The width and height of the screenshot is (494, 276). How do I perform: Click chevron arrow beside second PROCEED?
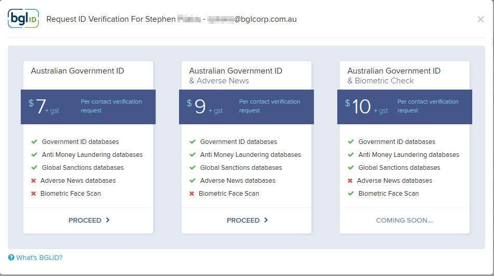266,220
